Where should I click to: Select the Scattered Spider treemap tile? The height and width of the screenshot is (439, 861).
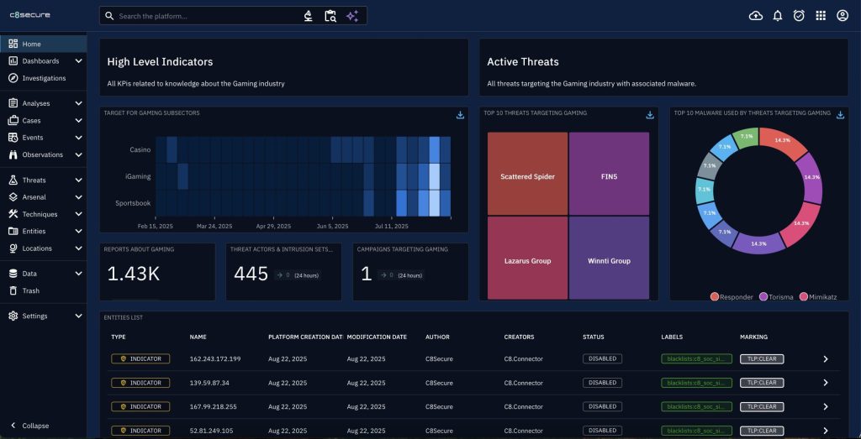click(x=527, y=177)
